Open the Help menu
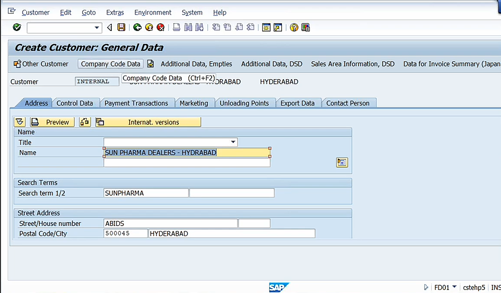The width and height of the screenshot is (501, 293). (219, 13)
